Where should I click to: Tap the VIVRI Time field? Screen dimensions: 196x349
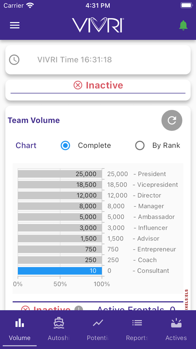click(x=98, y=60)
